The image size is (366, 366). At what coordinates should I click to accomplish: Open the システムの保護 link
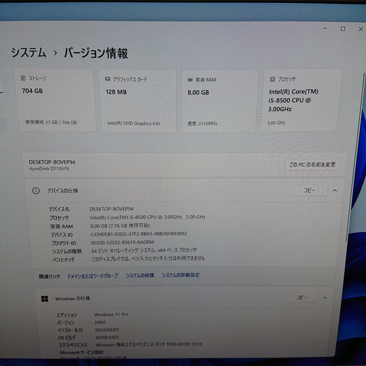[x=139, y=276]
